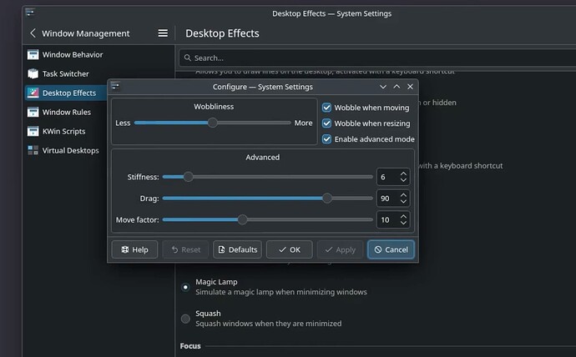Open the Desktop Effects sidebar item

pyautogui.click(x=68, y=93)
